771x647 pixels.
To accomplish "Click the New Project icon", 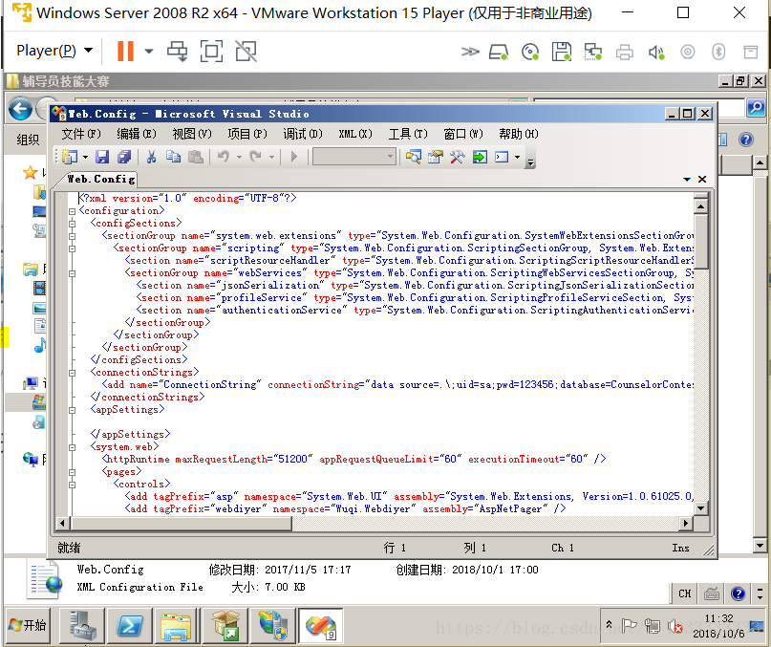I will (x=70, y=157).
